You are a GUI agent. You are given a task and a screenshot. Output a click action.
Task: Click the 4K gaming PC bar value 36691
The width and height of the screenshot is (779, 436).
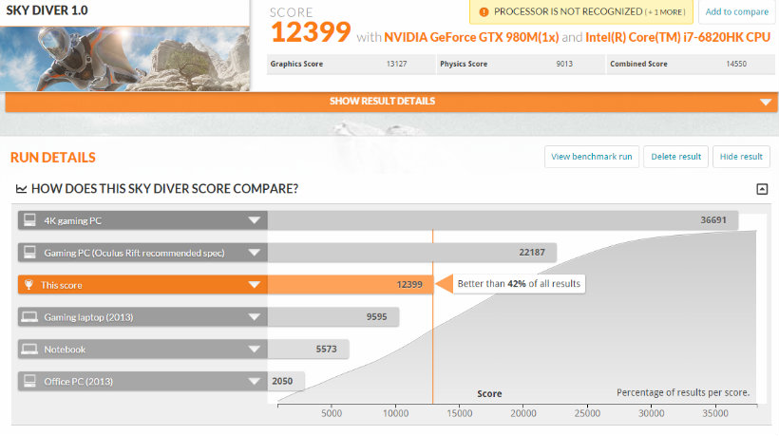[713, 220]
